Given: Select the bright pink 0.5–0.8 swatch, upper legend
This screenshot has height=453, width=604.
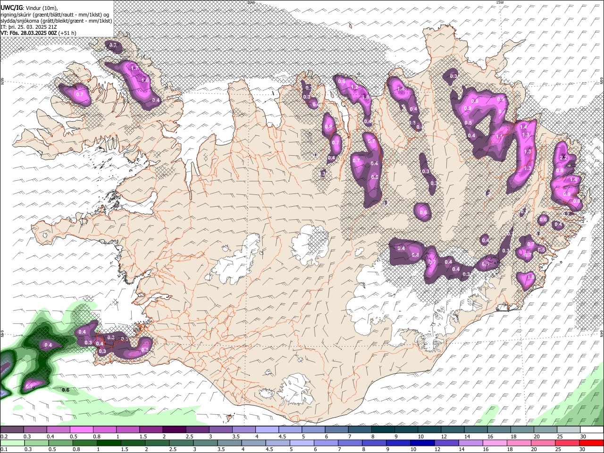Looking at the screenshot, I should pyautogui.click(x=81, y=430).
